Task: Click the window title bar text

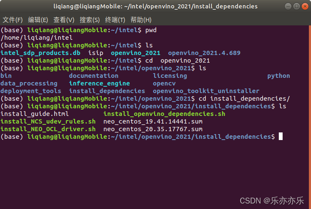Action: click(155, 6)
